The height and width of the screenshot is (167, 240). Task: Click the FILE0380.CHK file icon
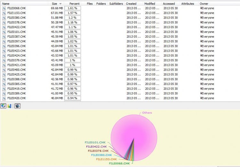click(x=4, y=18)
